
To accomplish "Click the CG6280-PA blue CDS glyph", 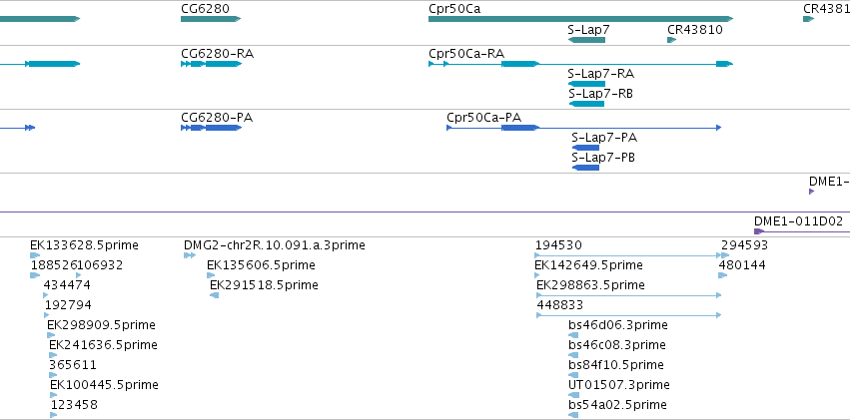I will tap(212, 128).
